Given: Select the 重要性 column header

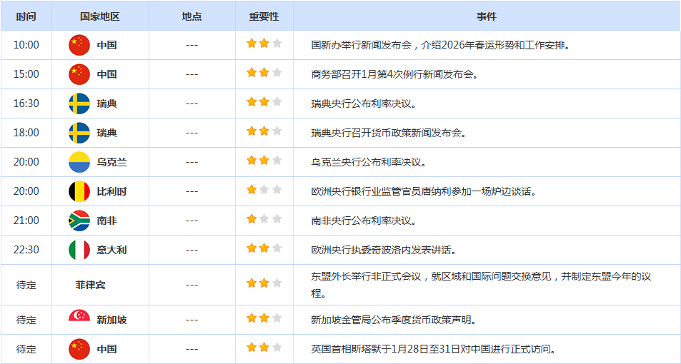Looking at the screenshot, I should (x=264, y=16).
